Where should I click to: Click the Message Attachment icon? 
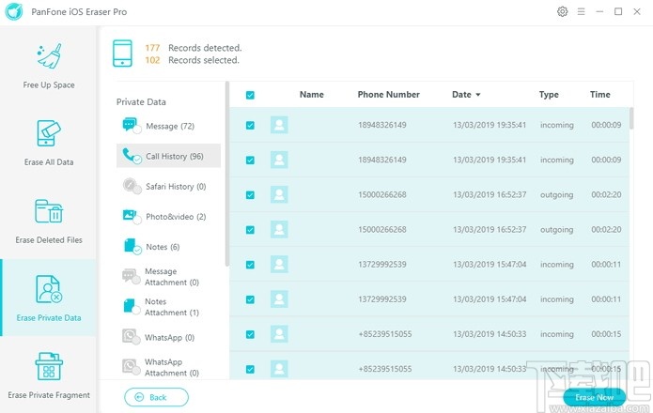click(131, 277)
